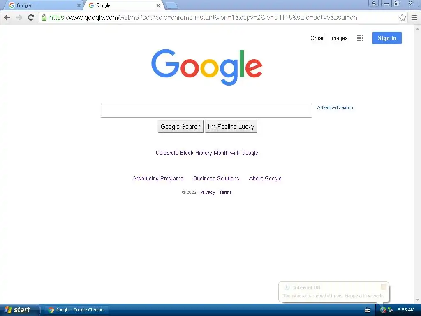The image size is (421, 316).
Task: Select the second Google tab
Action: tap(123, 5)
